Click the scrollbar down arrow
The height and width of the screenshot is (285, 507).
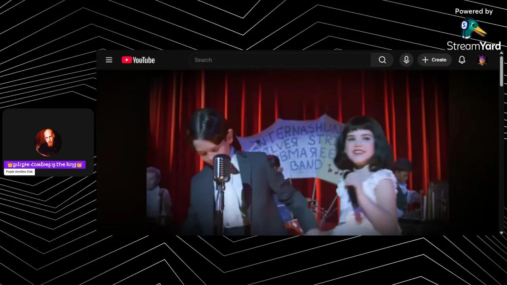[x=501, y=233]
